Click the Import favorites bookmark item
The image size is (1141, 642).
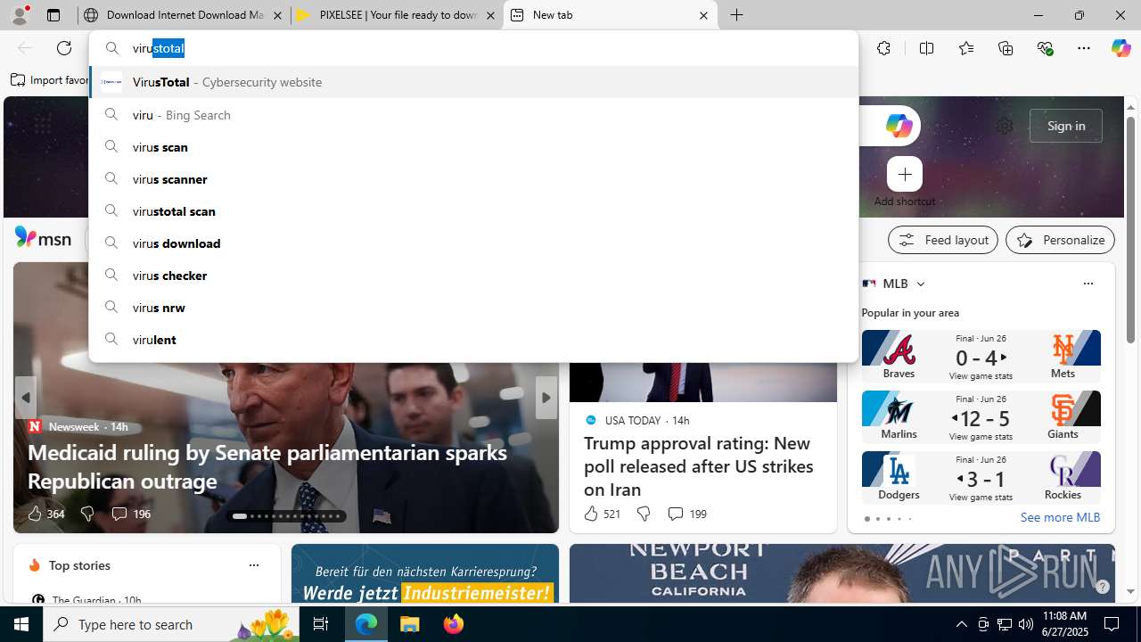point(50,80)
